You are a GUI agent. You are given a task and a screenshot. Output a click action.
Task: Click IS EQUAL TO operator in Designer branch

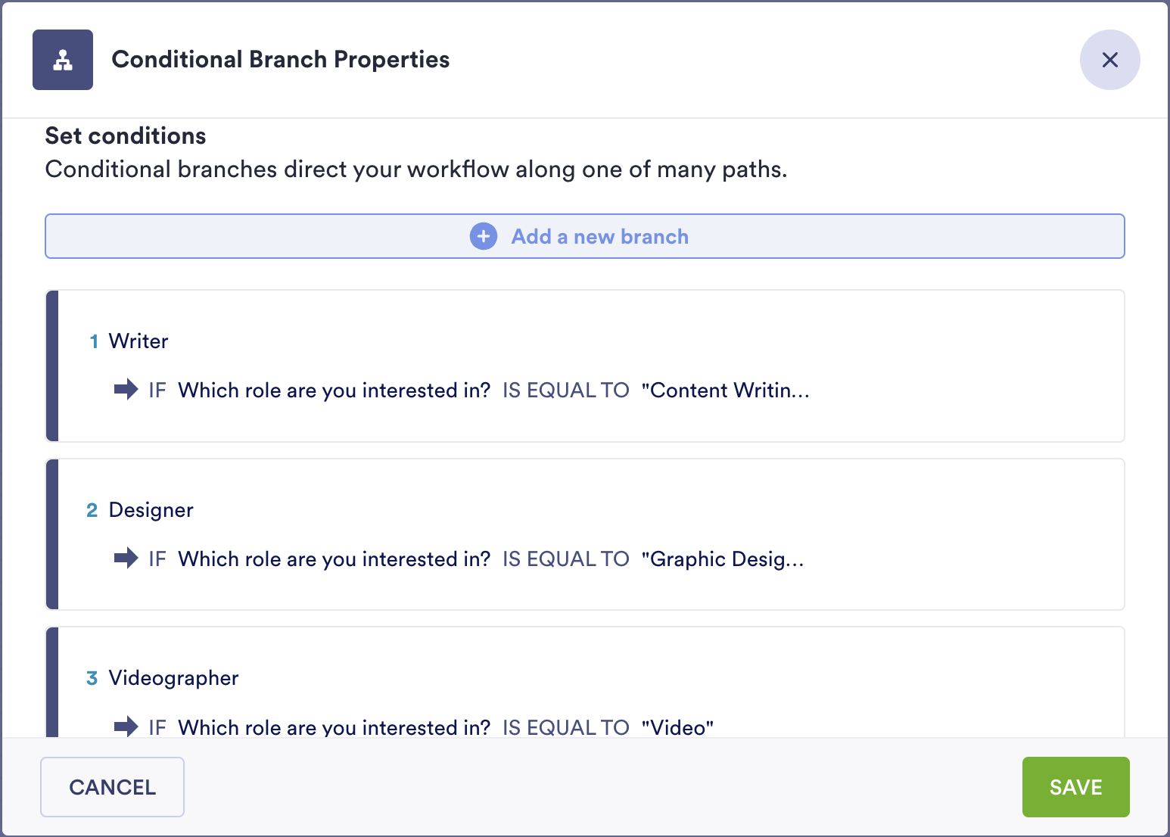[565, 559]
